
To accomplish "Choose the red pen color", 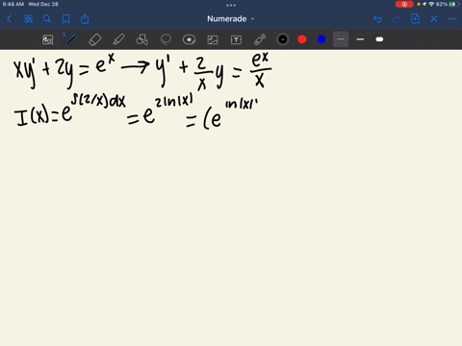I will (x=302, y=39).
